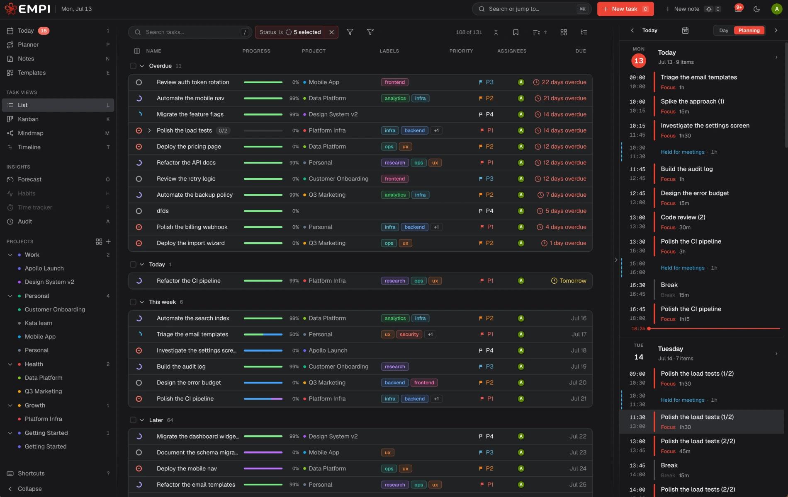Switch to grid layout icon in toolbar
The image size is (788, 497).
(x=564, y=32)
